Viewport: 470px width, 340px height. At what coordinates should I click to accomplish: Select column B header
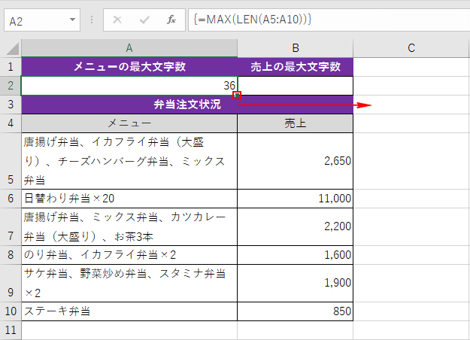click(296, 48)
